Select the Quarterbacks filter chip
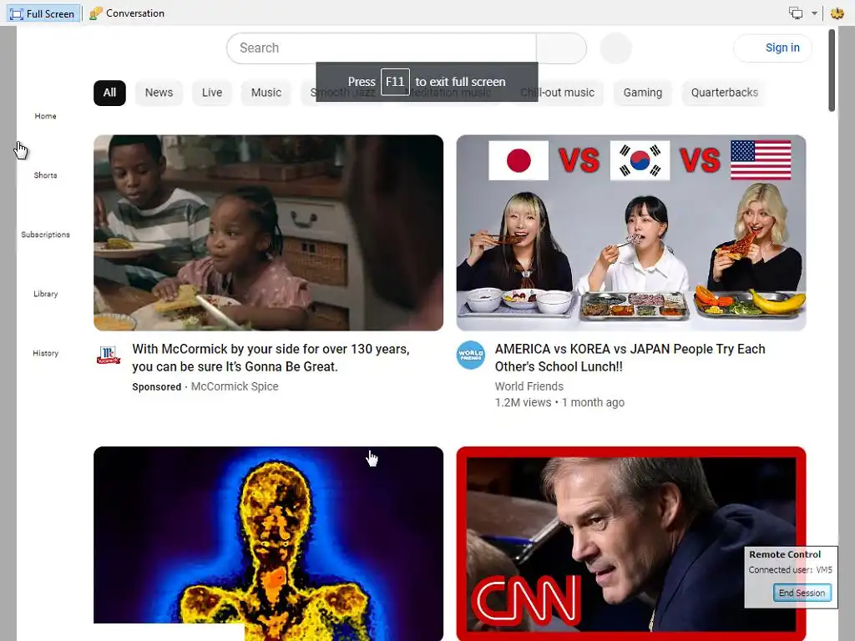This screenshot has height=641, width=855. click(x=724, y=93)
